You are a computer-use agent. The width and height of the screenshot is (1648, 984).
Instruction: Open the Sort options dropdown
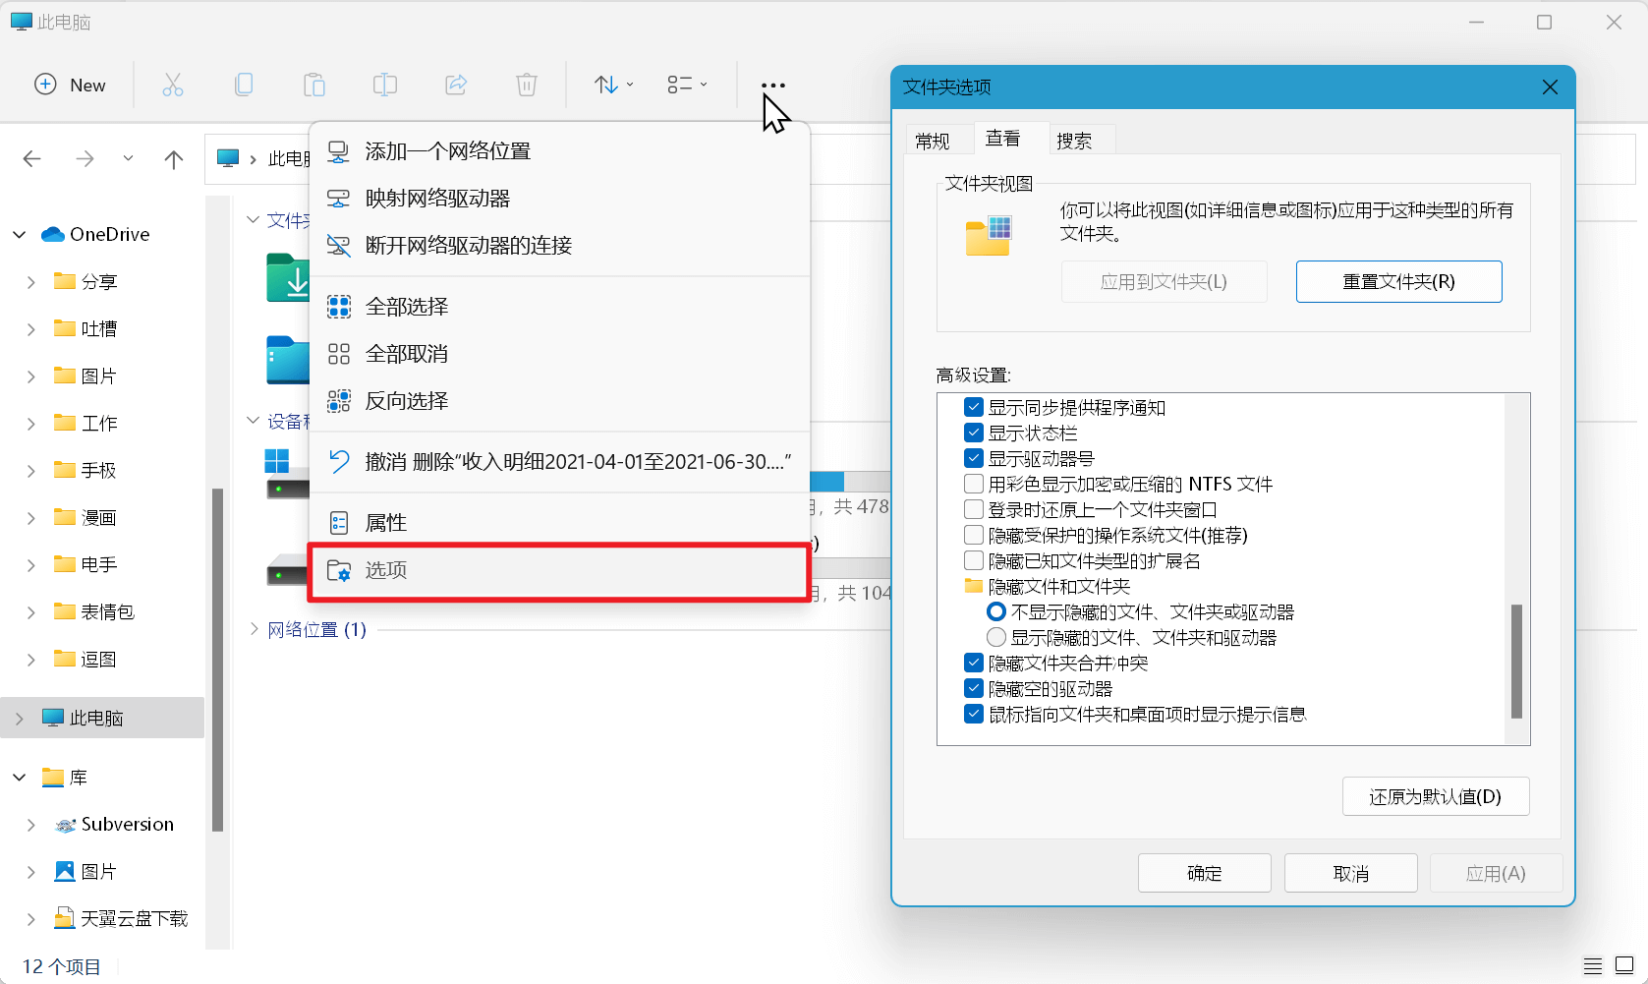[613, 86]
